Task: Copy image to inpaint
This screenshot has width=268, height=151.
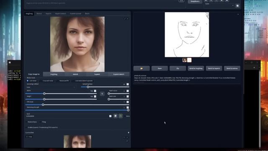Action: 97,74
